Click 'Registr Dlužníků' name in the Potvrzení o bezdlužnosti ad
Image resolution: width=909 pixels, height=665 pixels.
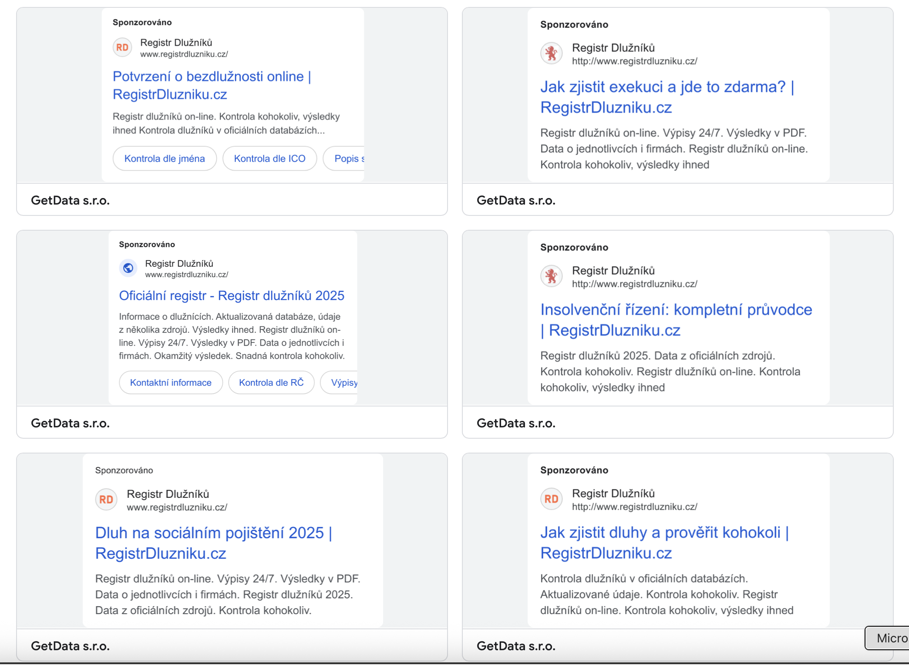coord(176,43)
